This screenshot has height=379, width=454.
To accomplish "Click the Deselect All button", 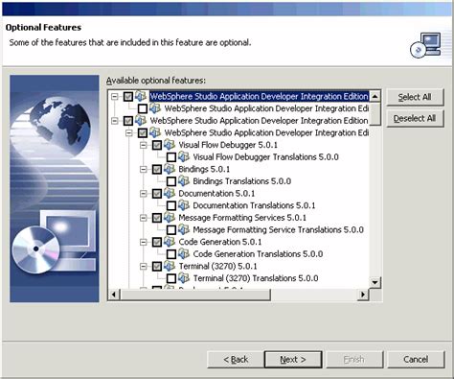I will coord(415,118).
